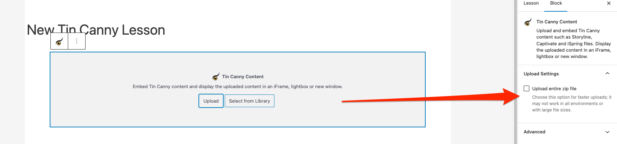Click the New Tin Canny Lesson title field
The height and width of the screenshot is (144, 617).
(96, 29)
